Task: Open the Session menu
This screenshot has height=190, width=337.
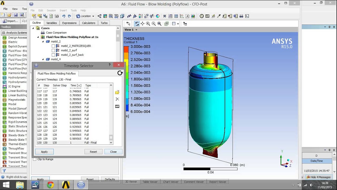Action: pyautogui.click(x=51, y=10)
